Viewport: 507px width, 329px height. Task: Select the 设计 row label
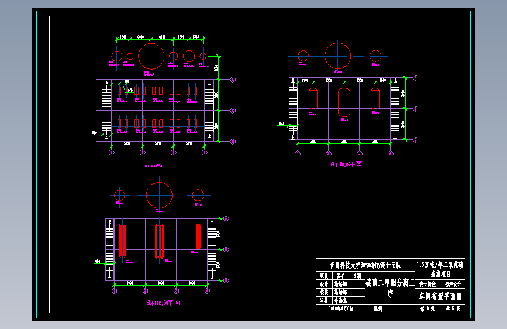(324, 284)
